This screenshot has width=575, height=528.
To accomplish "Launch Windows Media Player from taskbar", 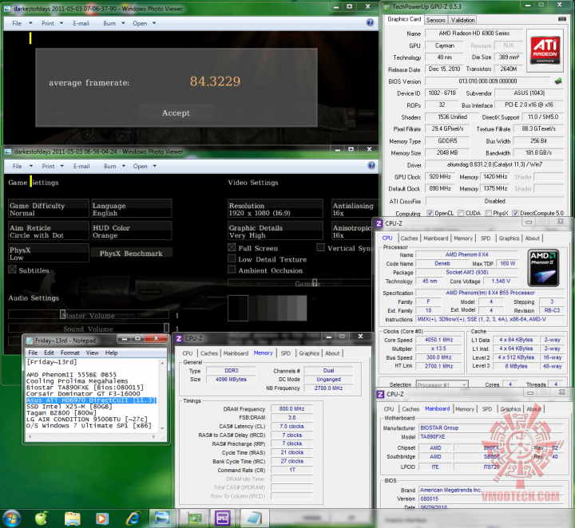I will click(x=102, y=518).
